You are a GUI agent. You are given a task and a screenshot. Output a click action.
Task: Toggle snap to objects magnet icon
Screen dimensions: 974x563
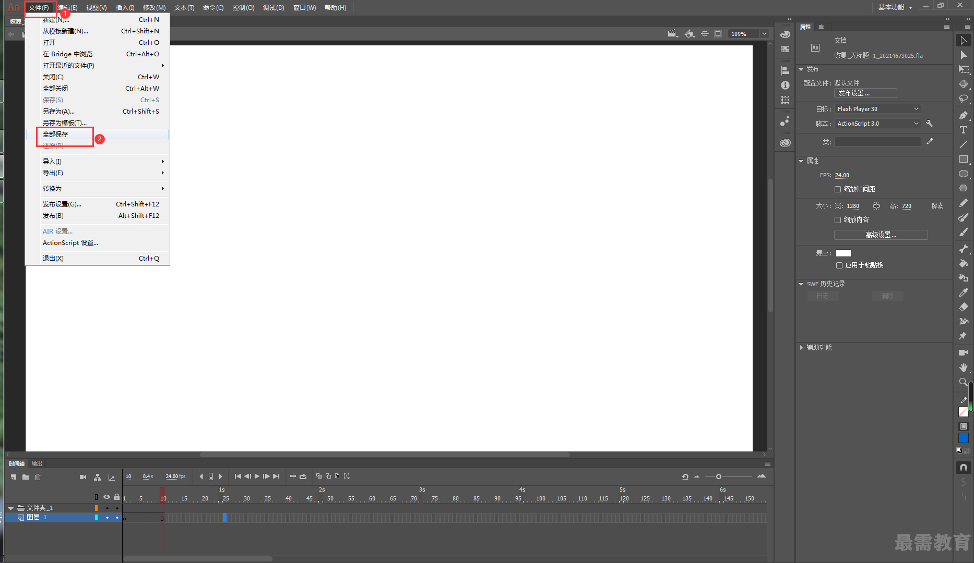tap(964, 468)
